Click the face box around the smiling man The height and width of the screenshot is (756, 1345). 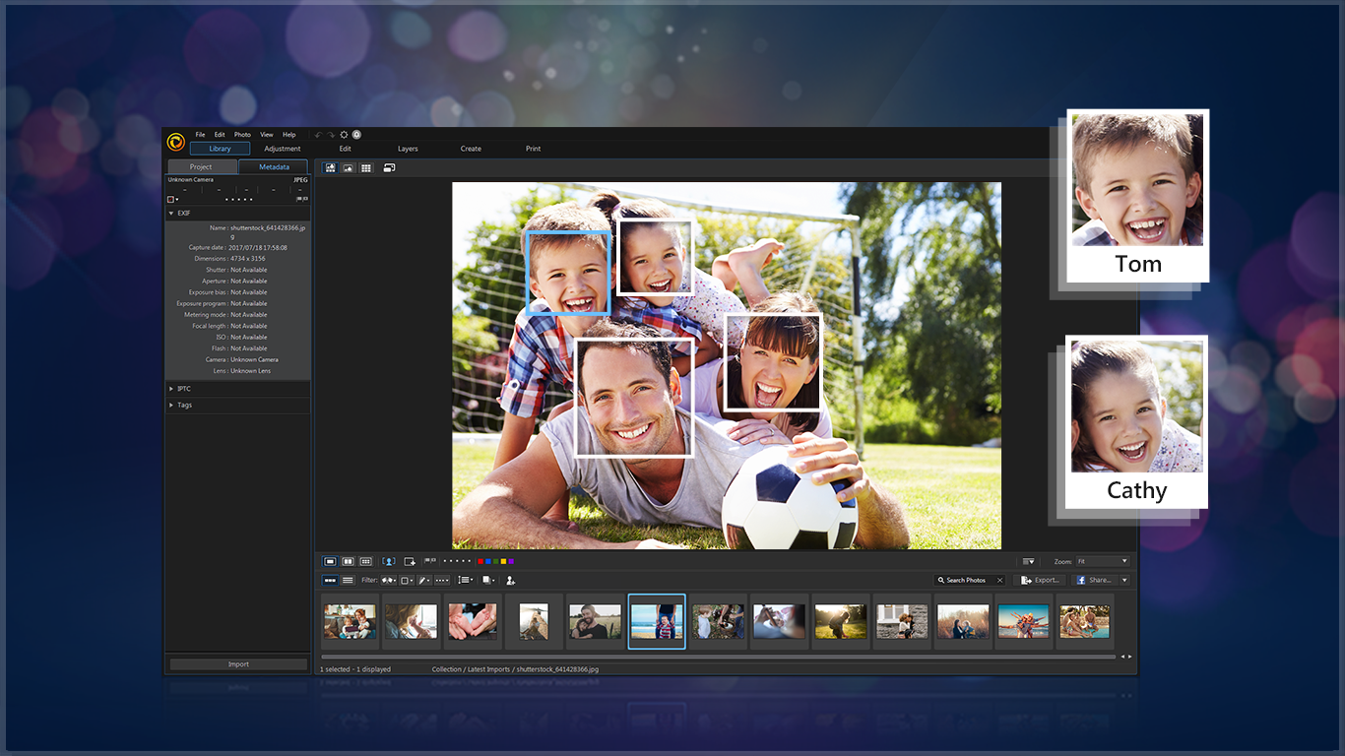[x=634, y=398]
